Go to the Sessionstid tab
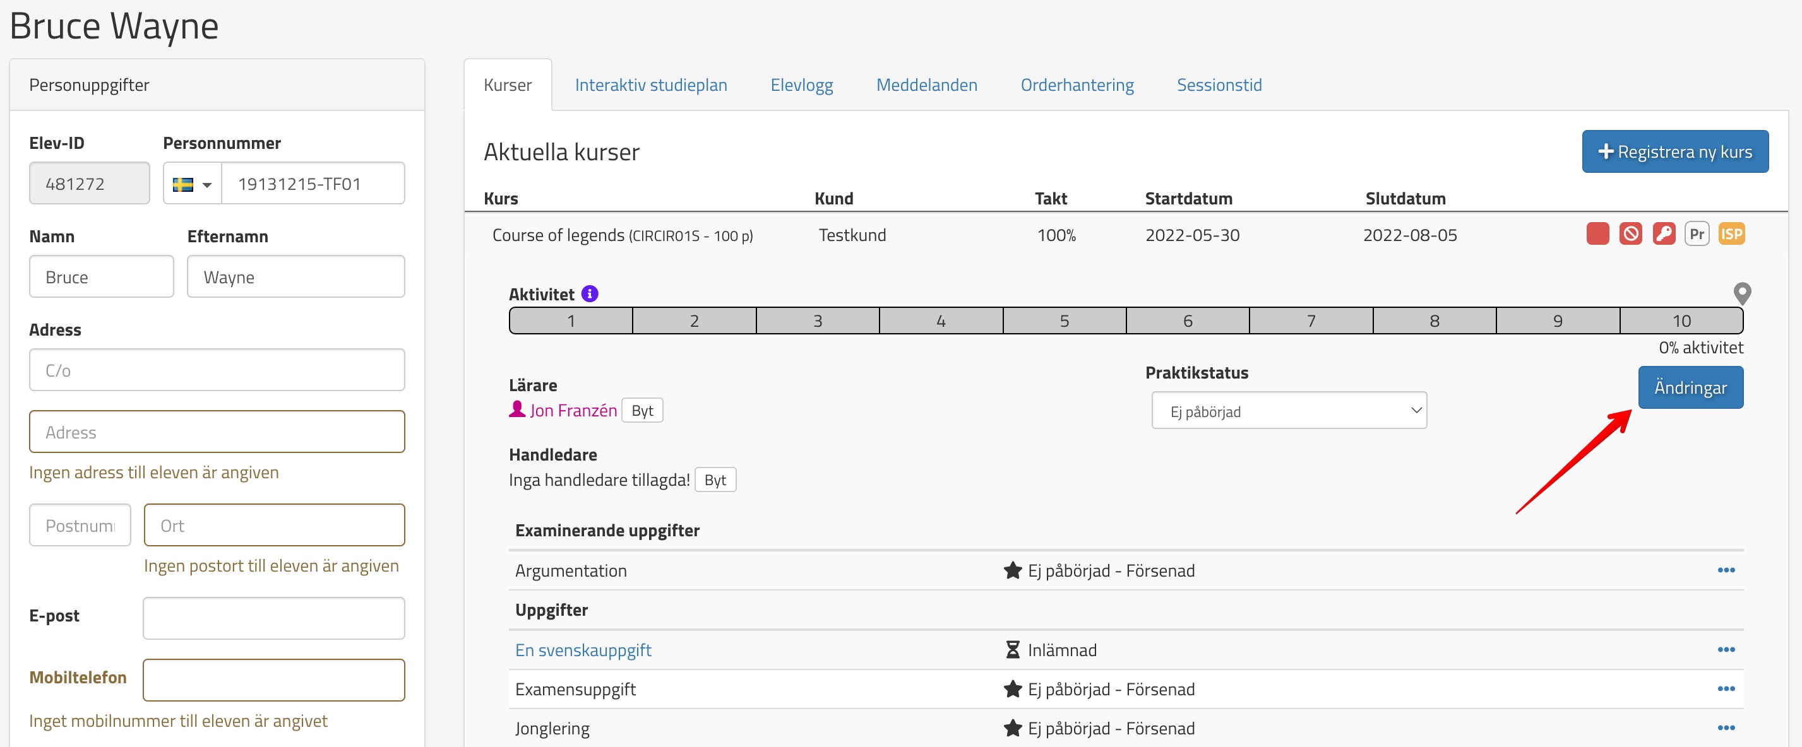 coord(1219,85)
